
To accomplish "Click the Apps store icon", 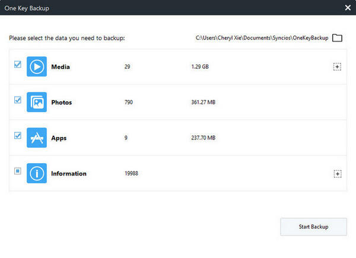I will (x=36, y=138).
